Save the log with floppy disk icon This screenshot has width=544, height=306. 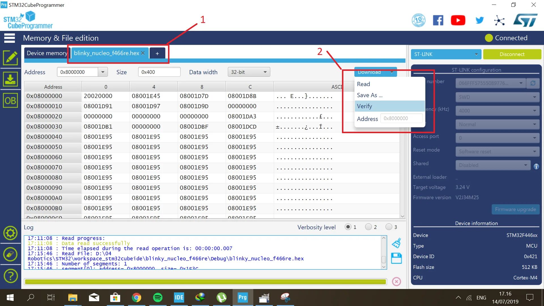(x=396, y=258)
